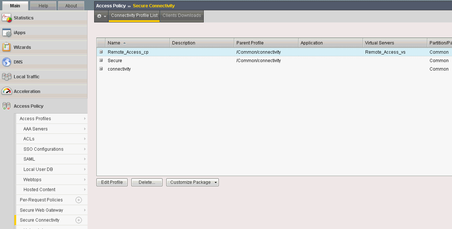Click the Acceleration gauge icon

coord(7,91)
